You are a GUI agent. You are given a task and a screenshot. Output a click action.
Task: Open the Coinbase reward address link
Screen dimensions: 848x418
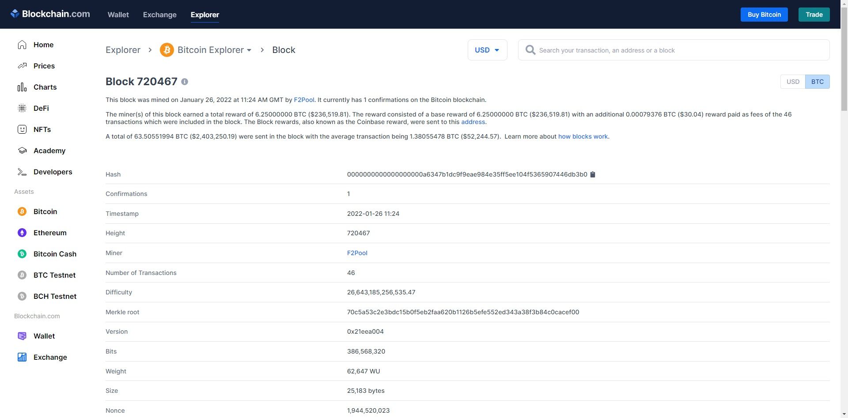click(x=473, y=122)
